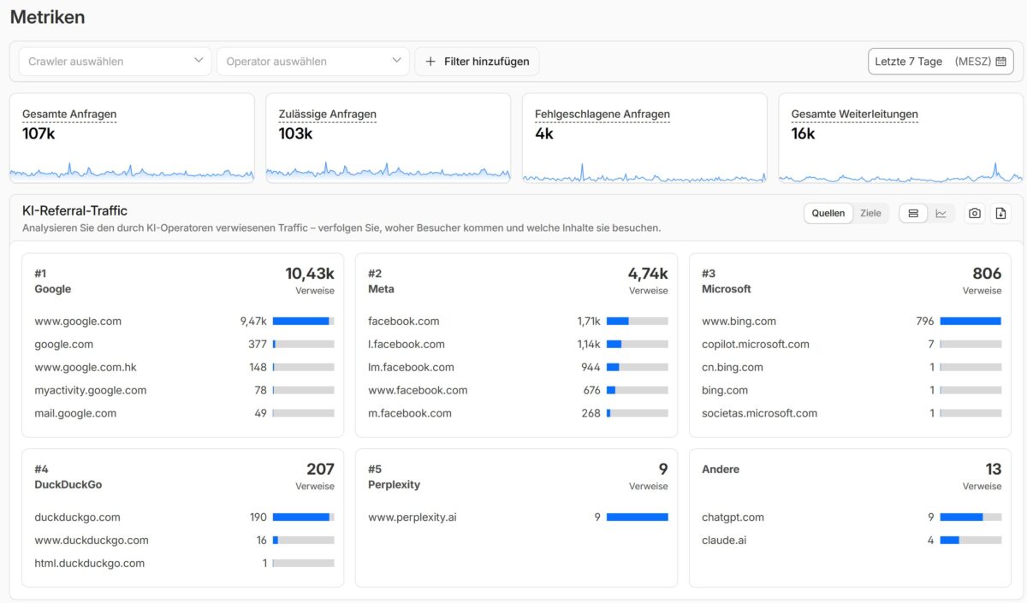Click the google.com row with 377
The image size is (1027, 603).
(x=184, y=344)
